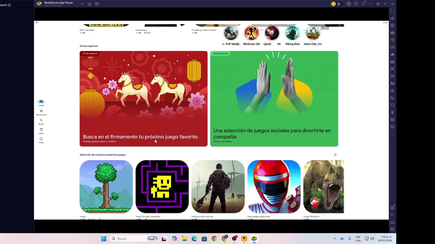The height and width of the screenshot is (244, 435).
Task: Open Tomb of the Mask game icon
Action: click(x=162, y=187)
